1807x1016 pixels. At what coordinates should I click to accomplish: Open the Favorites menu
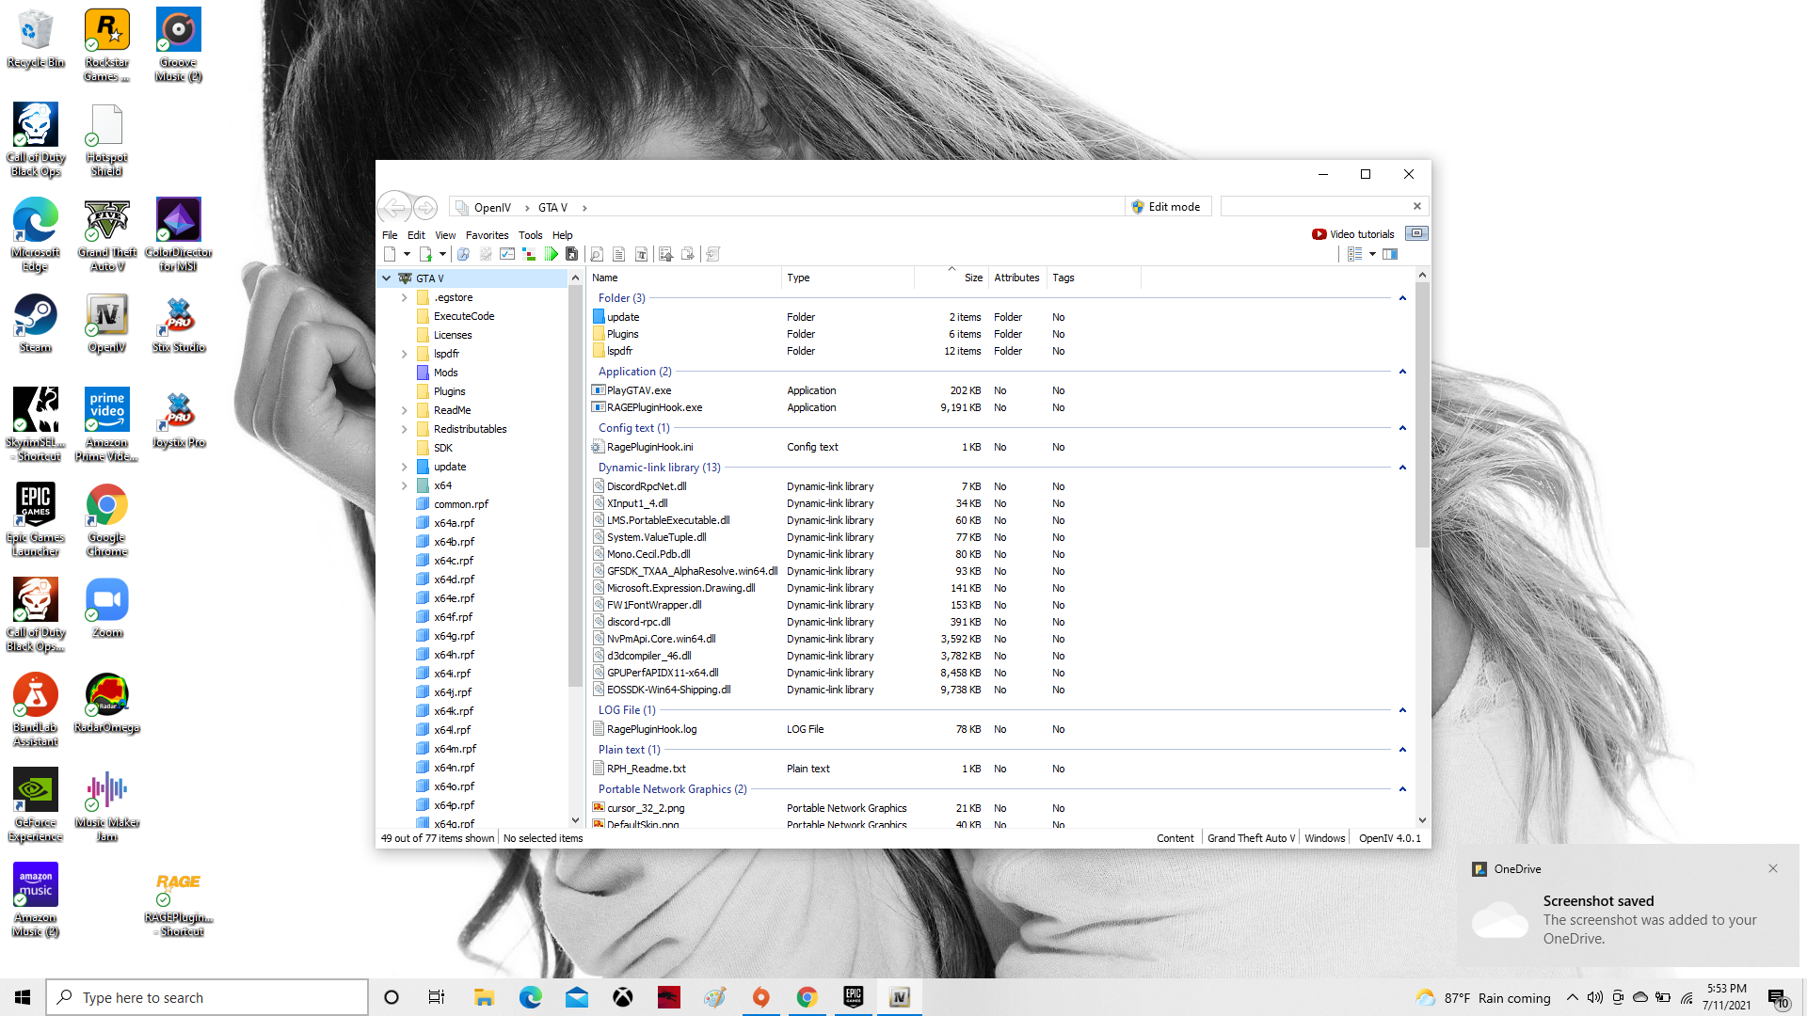tap(487, 235)
